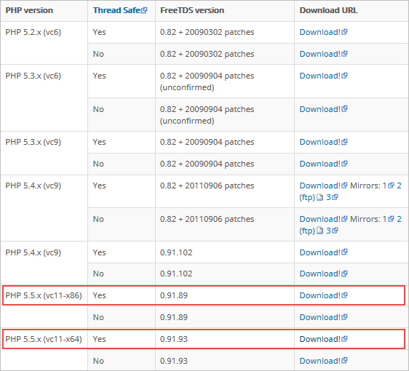Download PHP 5.3.x (vc6) thread safe build

319,76
